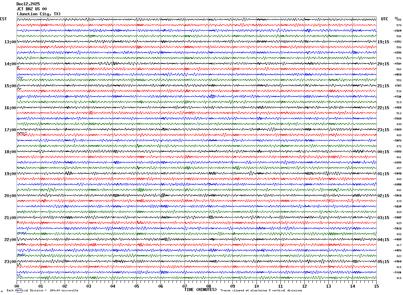Click the 23:15 UTC time label
Screen dimensions: 403x295
click(383, 130)
